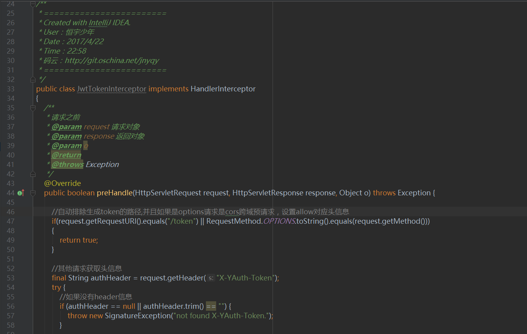Screen dimensions: 527x334
Task: Click line number 57 in the gutter
Action: 10,316
